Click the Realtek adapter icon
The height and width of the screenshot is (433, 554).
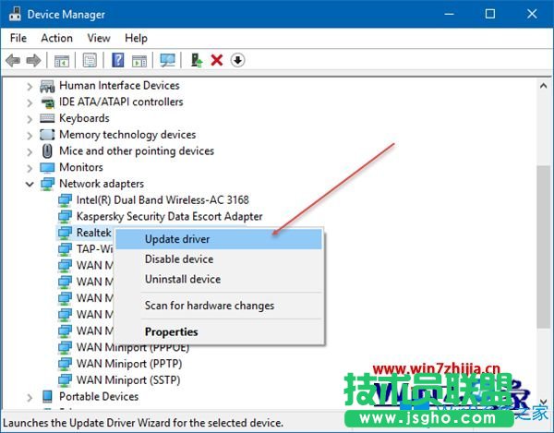click(x=65, y=233)
